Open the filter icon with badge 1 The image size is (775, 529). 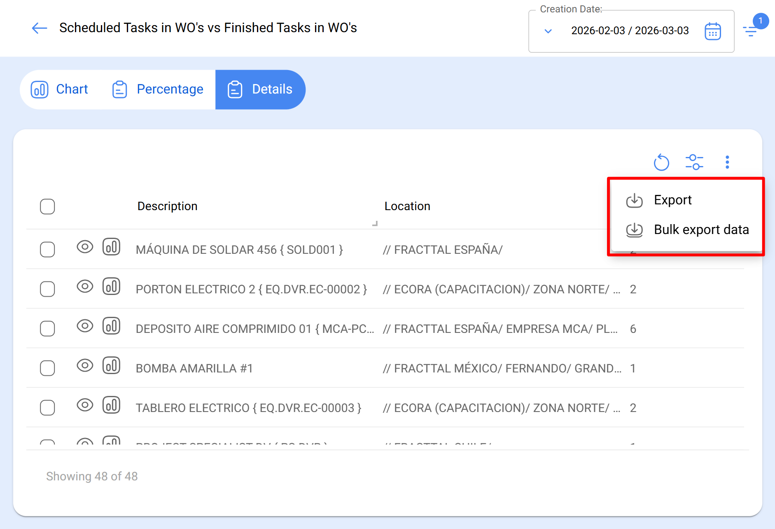(x=751, y=30)
